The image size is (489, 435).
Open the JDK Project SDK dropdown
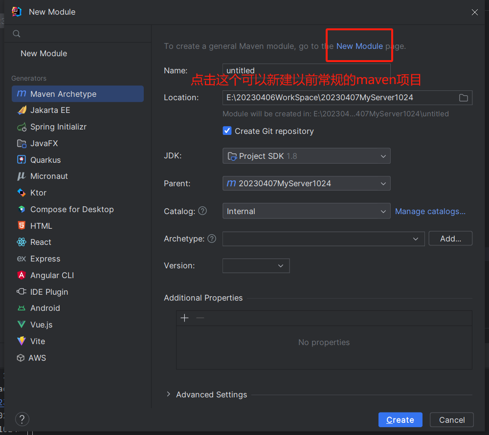click(x=306, y=156)
